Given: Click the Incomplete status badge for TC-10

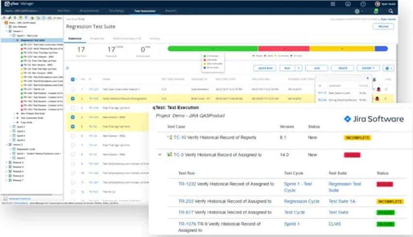Looking at the screenshot, I should pos(358,138).
